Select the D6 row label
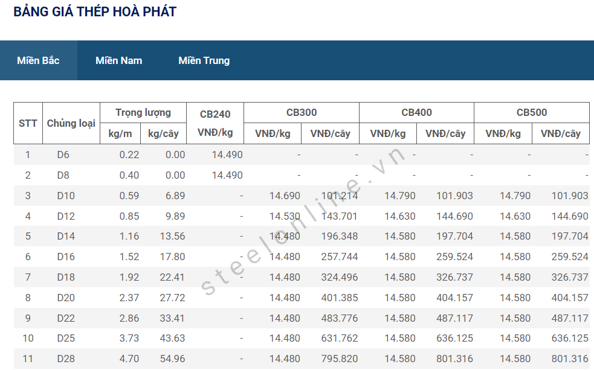The width and height of the screenshot is (594, 370). 63,155
